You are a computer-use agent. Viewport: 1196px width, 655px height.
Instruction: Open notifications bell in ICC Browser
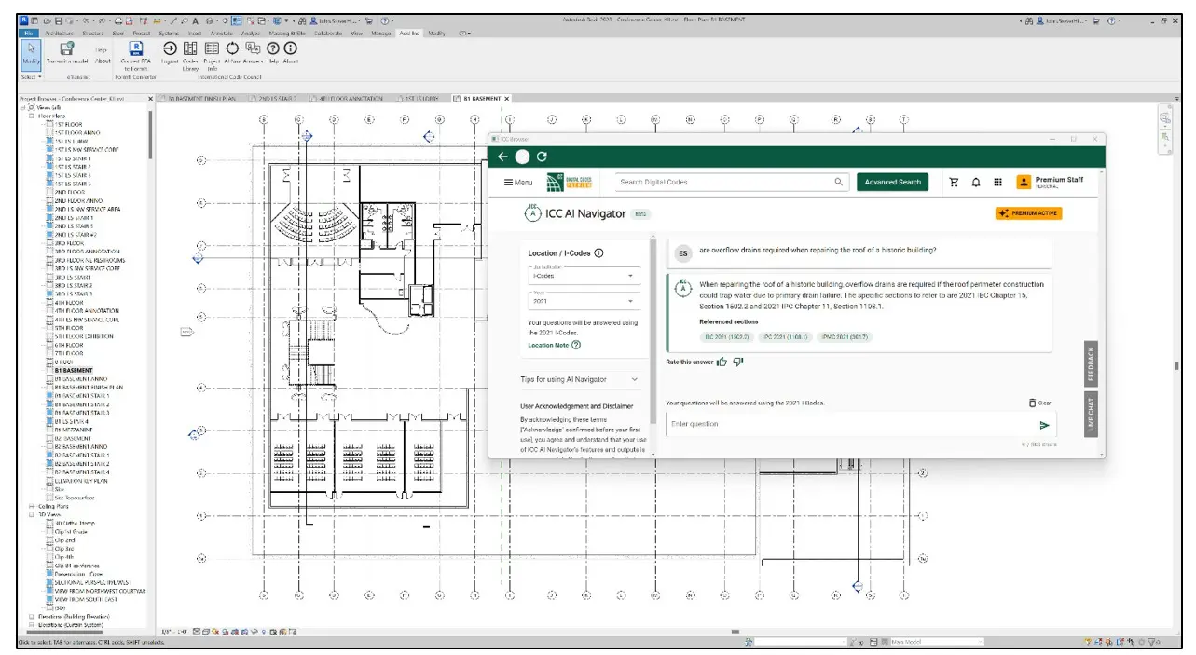tap(975, 183)
